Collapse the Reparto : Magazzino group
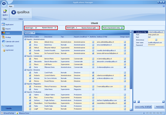 [25, 84]
